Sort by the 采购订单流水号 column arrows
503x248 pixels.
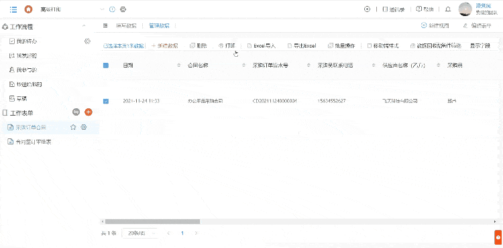pyautogui.click(x=309, y=66)
